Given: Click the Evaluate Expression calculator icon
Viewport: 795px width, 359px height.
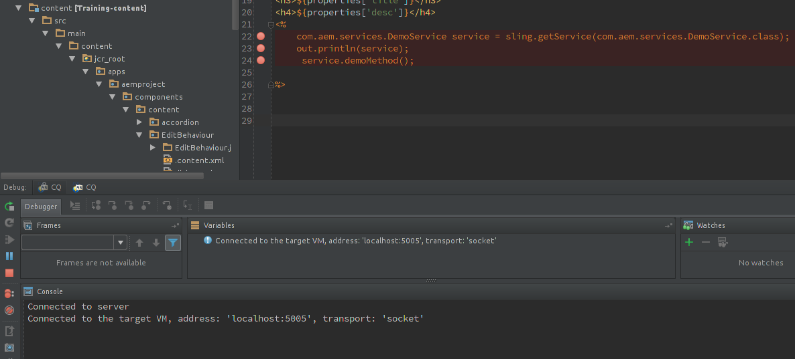Looking at the screenshot, I should (208, 205).
